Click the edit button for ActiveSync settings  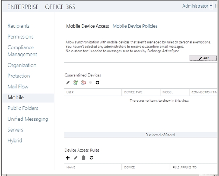coord(203,58)
